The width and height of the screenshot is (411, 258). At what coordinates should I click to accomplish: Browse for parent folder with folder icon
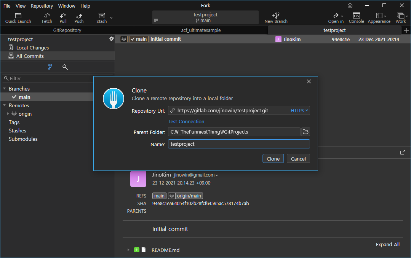(x=305, y=132)
